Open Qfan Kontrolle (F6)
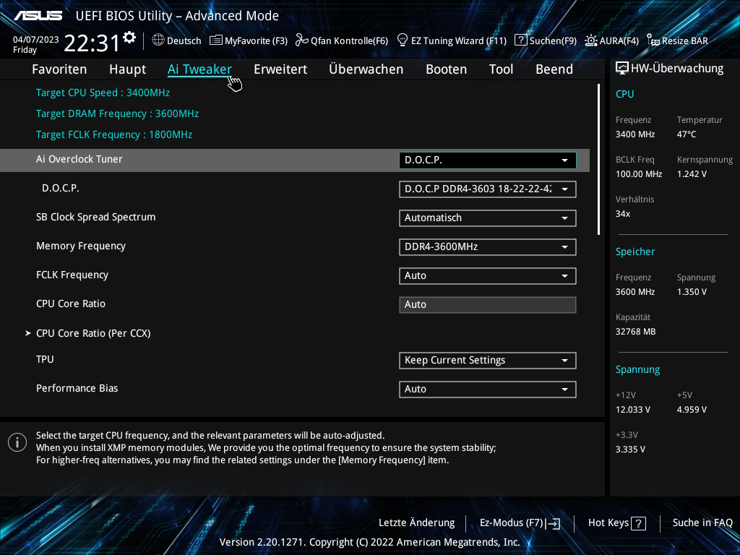Screen dimensions: 740x555 click(x=342, y=40)
